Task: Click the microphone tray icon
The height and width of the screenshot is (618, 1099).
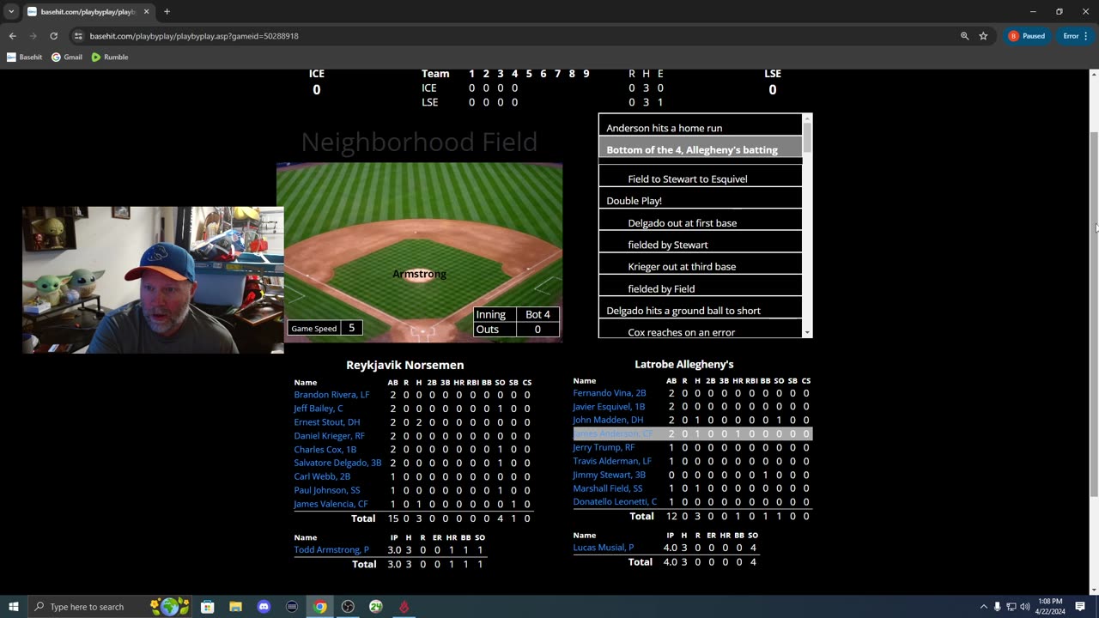Action: pos(997,607)
